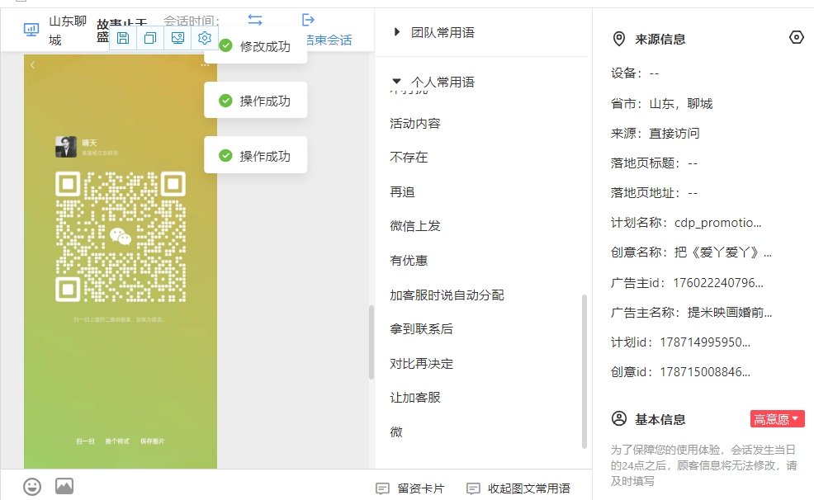
Task: Click the send image icon
Action: tap(64, 486)
